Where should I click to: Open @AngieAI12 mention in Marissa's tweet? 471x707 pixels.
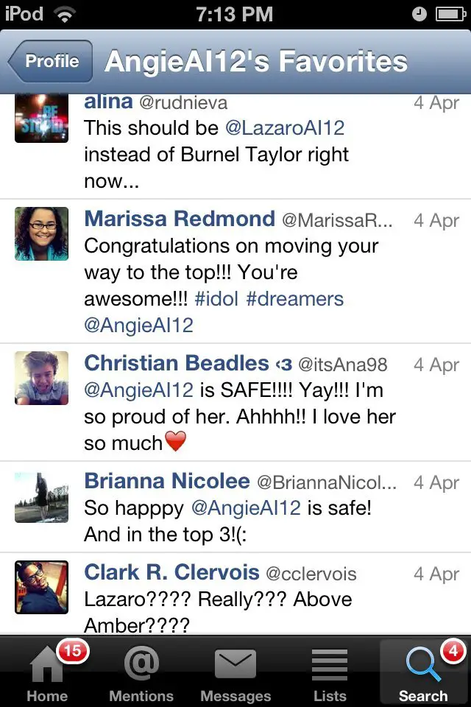click(x=139, y=326)
